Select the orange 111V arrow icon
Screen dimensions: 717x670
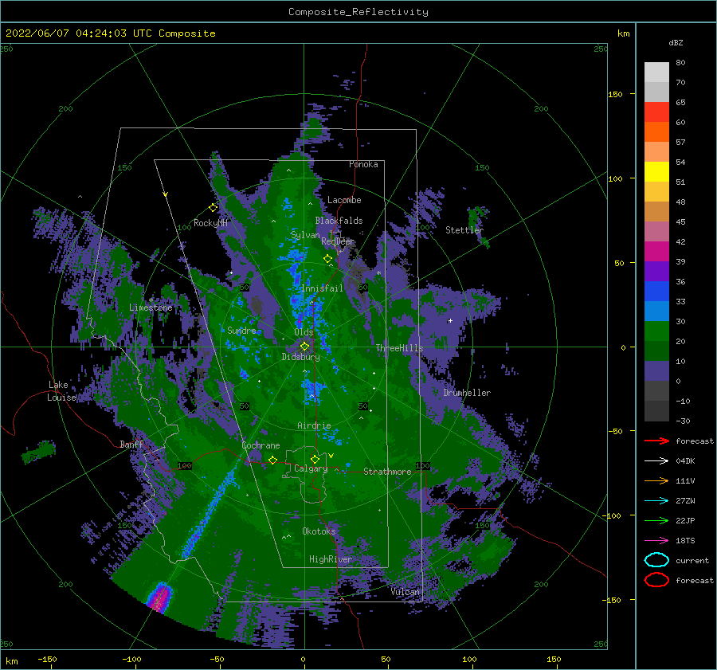(x=656, y=480)
